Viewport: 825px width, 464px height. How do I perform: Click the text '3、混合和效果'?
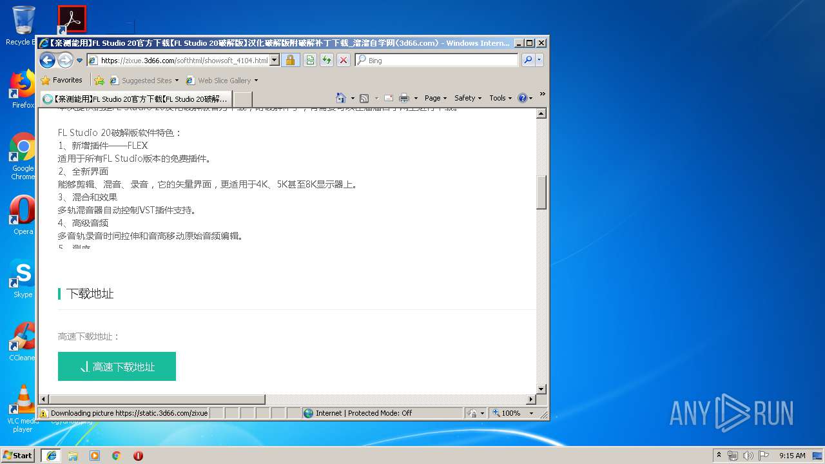click(x=88, y=197)
